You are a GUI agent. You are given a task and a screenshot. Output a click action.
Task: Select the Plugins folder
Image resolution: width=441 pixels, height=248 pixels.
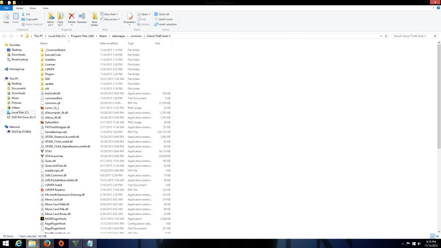pos(49,74)
